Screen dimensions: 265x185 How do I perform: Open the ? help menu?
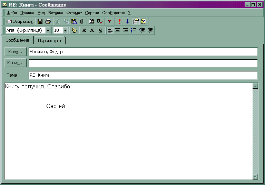click(x=129, y=13)
